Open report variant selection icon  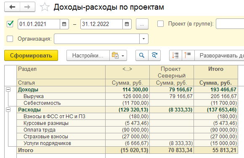115,55
